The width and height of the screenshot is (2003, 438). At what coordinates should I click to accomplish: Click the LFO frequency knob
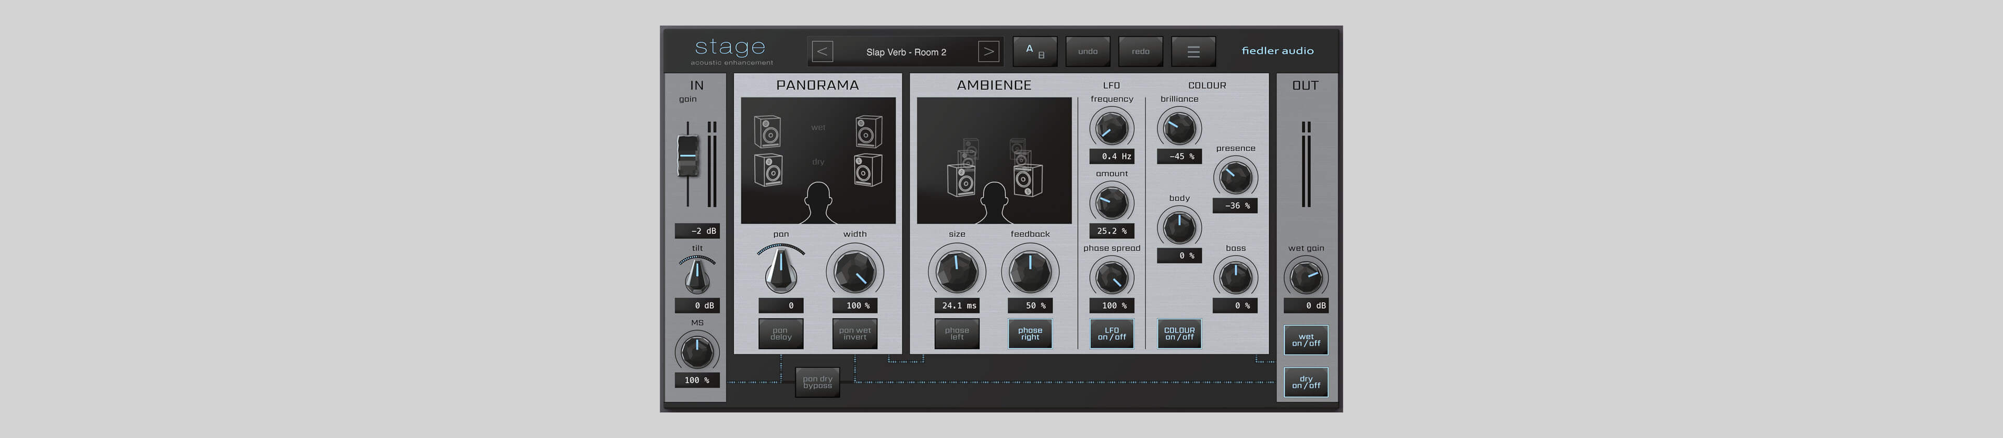(x=1111, y=128)
